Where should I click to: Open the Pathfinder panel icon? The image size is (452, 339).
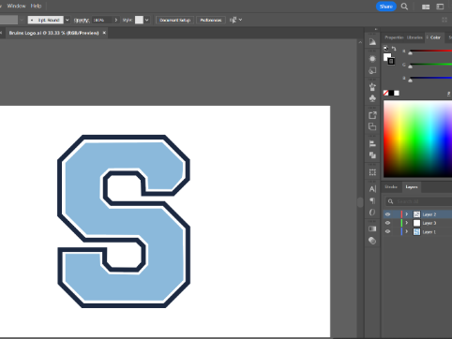[372, 155]
